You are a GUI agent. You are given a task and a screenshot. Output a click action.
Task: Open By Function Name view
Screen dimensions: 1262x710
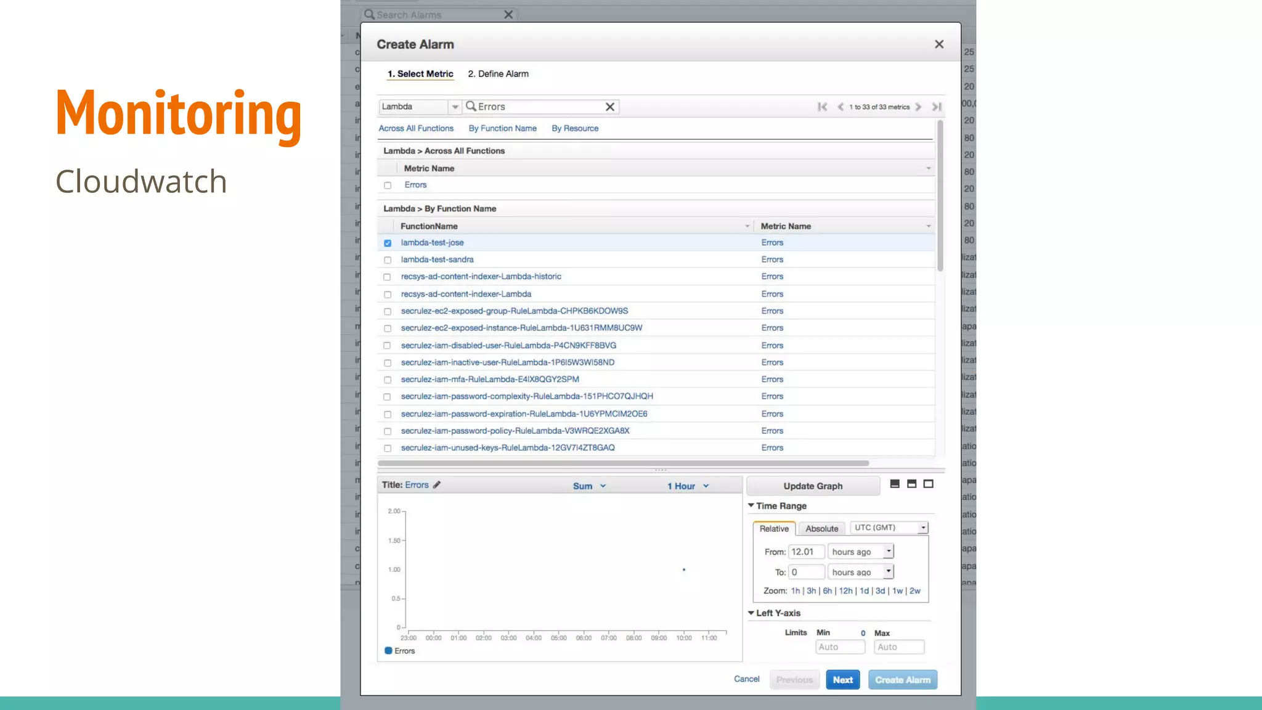pos(502,128)
